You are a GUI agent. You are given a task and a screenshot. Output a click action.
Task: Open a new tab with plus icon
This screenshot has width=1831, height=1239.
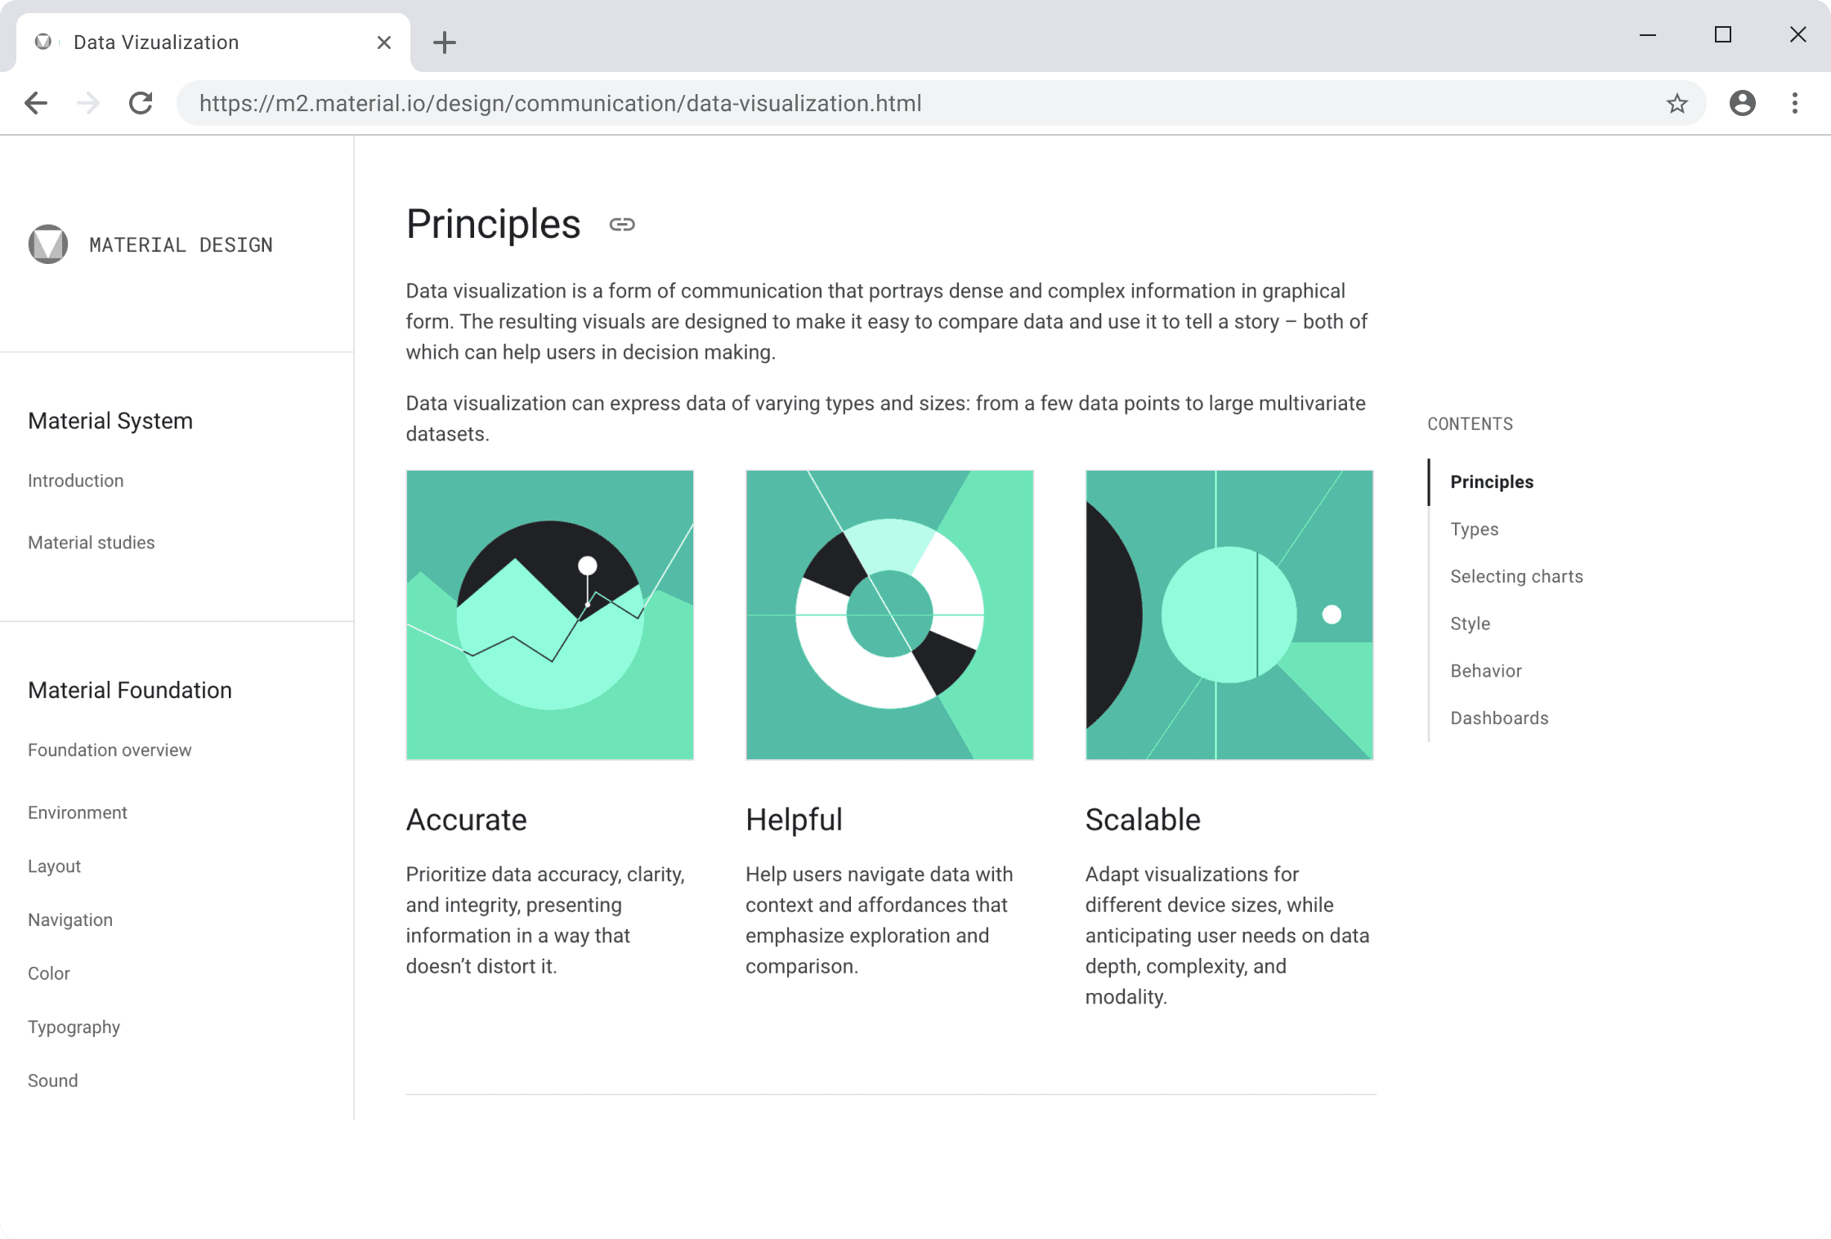click(x=444, y=42)
